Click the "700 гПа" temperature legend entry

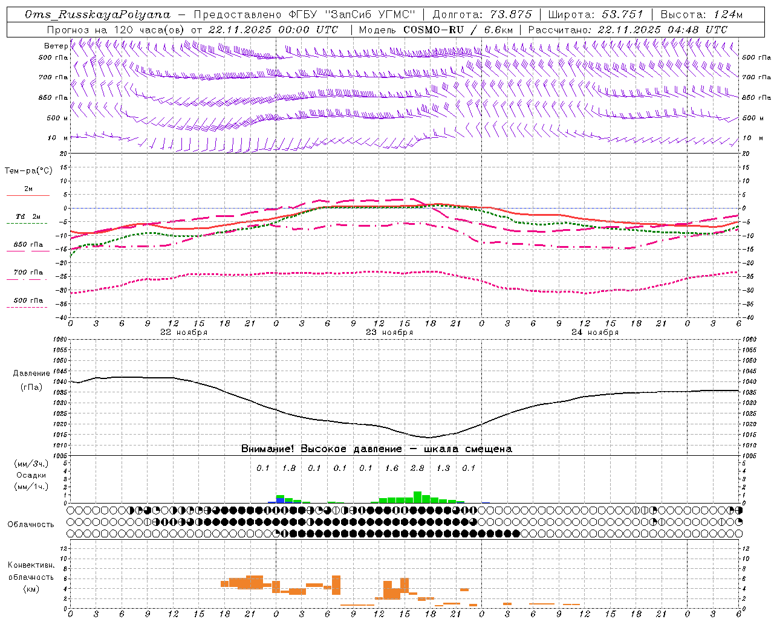28,272
